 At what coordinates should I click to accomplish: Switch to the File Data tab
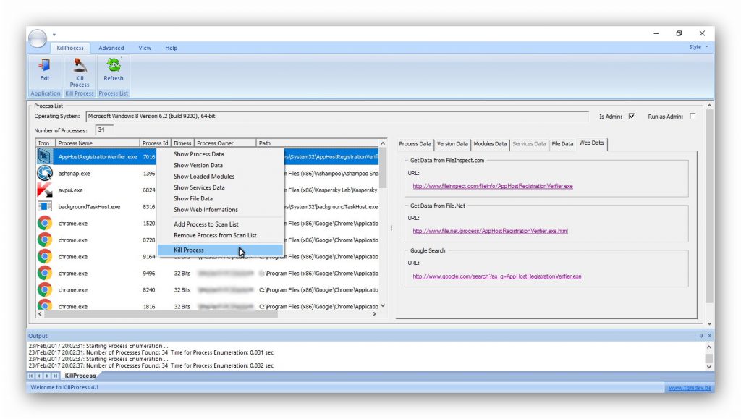562,143
